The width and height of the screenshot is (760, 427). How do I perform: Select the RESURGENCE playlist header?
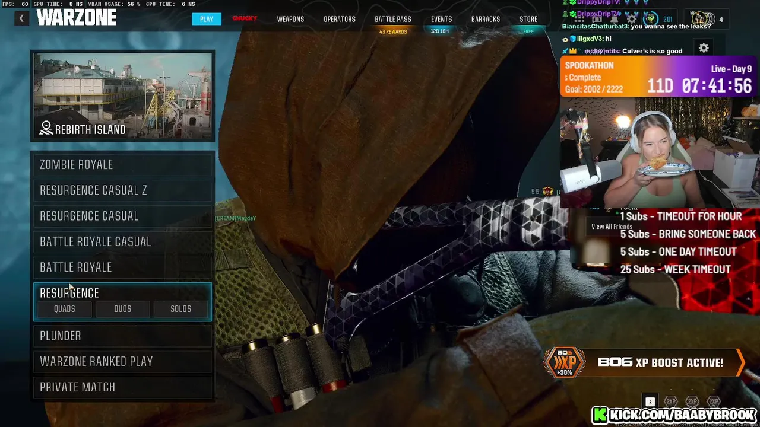pyautogui.click(x=123, y=292)
